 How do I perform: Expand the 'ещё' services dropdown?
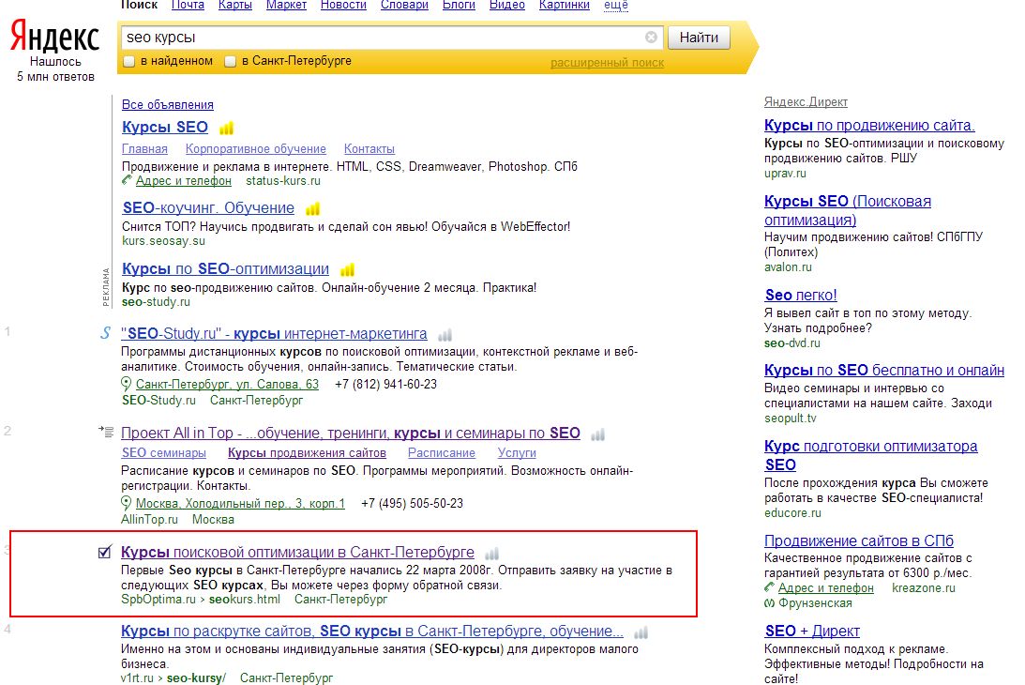(x=616, y=6)
